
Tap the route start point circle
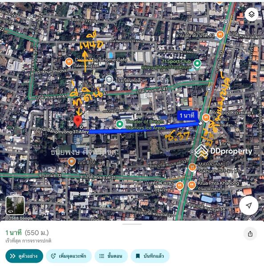200,123
